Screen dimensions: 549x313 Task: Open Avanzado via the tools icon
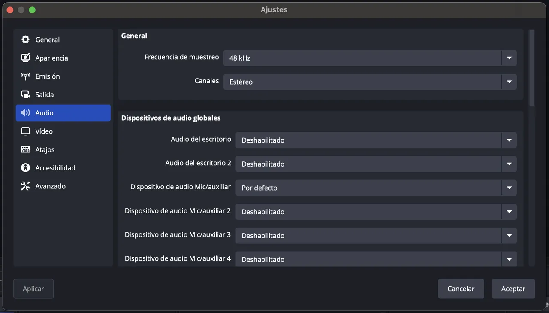point(26,186)
